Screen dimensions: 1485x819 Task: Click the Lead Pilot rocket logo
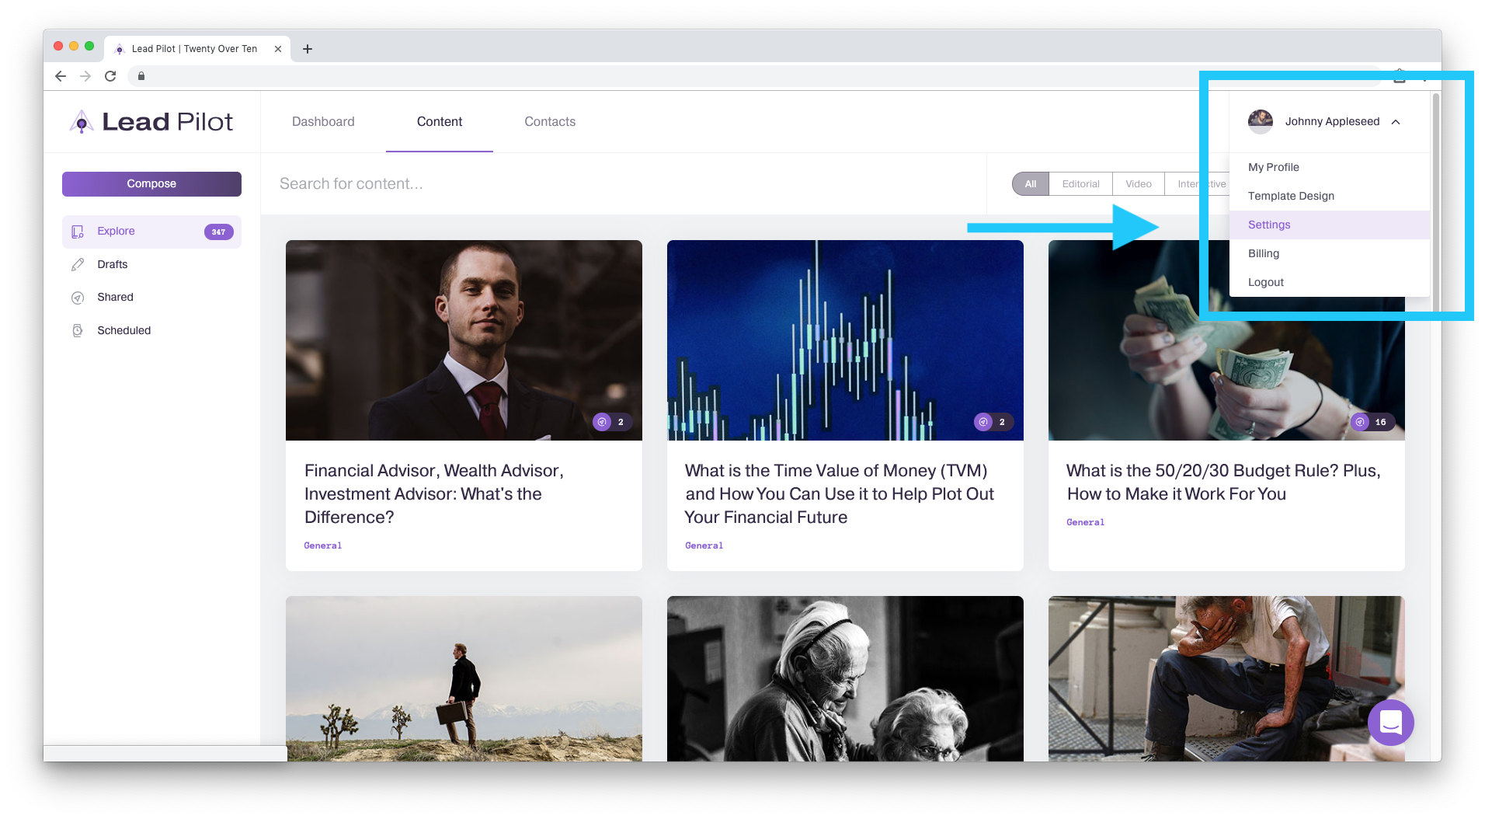82,122
